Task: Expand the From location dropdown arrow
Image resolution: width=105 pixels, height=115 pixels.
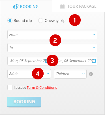Action: coord(94,34)
